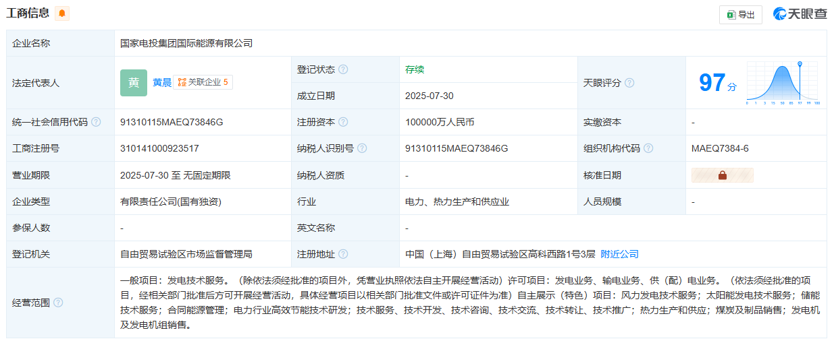Click help icon next to 经营范围

tap(58, 303)
